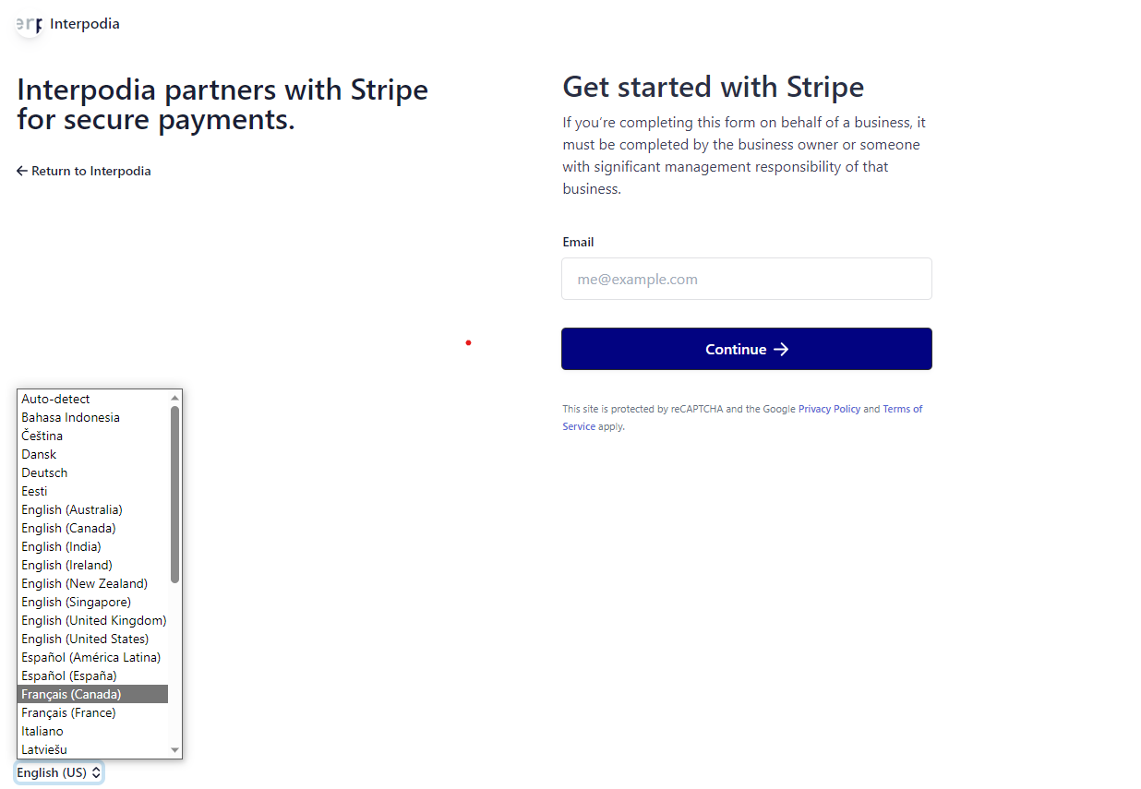Select Čeština language option
Viewport: 1141px width, 789px height.
pos(42,436)
